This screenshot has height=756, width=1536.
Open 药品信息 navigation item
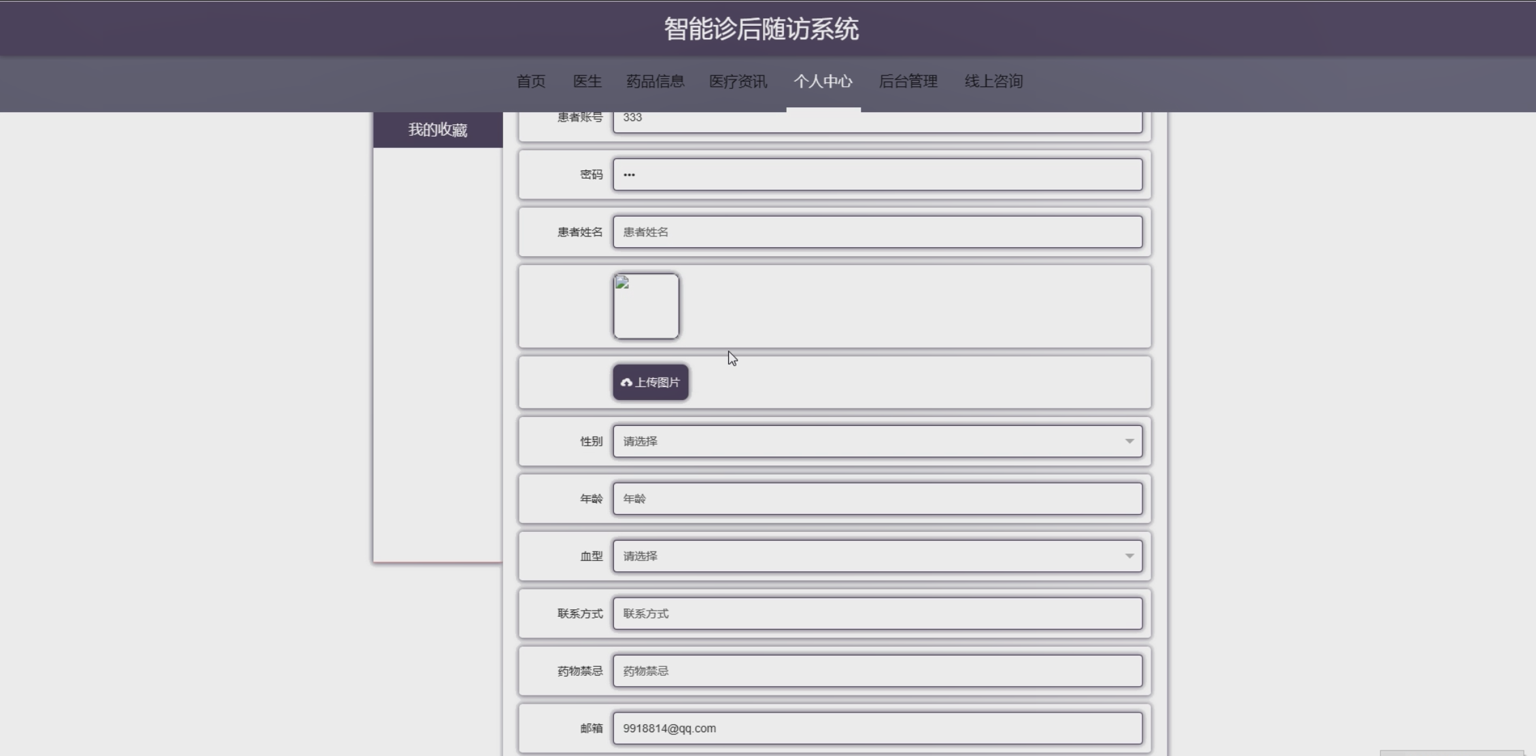coord(655,82)
